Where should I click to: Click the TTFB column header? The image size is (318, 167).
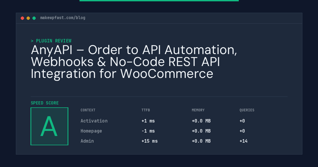pos(146,110)
